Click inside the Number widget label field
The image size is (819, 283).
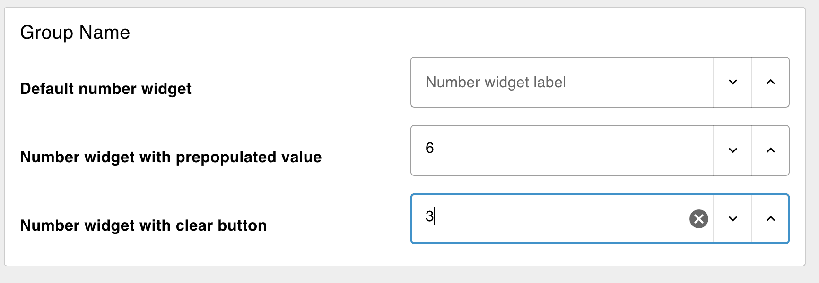click(x=544, y=81)
